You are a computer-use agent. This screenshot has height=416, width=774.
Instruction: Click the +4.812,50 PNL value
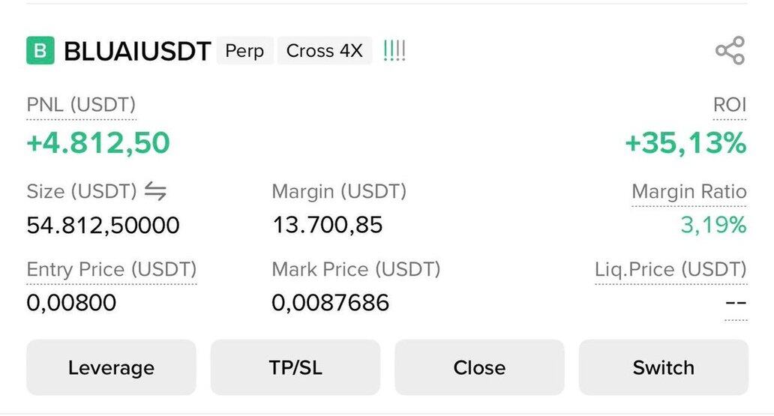[x=98, y=142]
